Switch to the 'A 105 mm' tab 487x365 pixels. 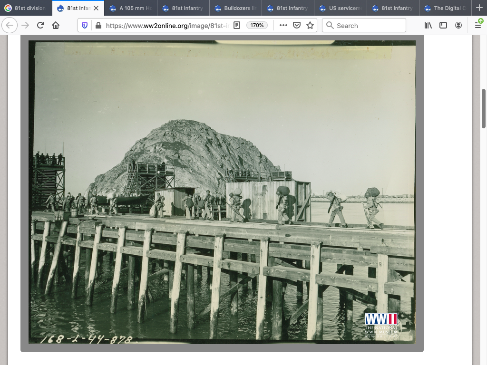(131, 8)
